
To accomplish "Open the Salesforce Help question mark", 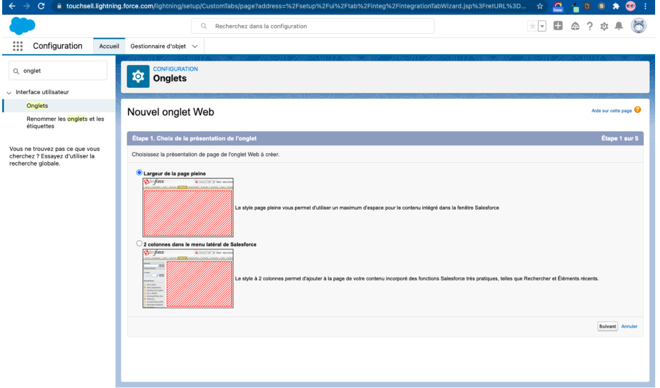I will click(x=589, y=27).
